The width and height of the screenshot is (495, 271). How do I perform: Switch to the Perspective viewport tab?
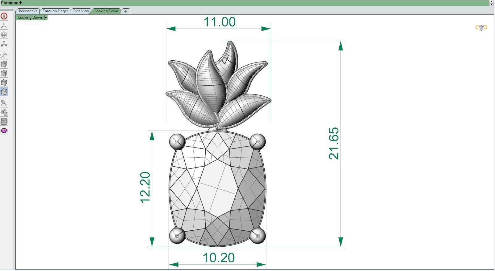pyautogui.click(x=28, y=11)
